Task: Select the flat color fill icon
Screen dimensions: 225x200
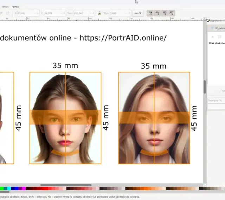Action: (x=219, y=37)
